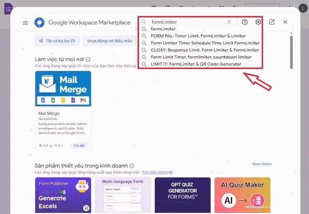Viewport: 309px width, 214px height.
Task: Click the Marketplace vertical scrollbar
Action: (291, 52)
